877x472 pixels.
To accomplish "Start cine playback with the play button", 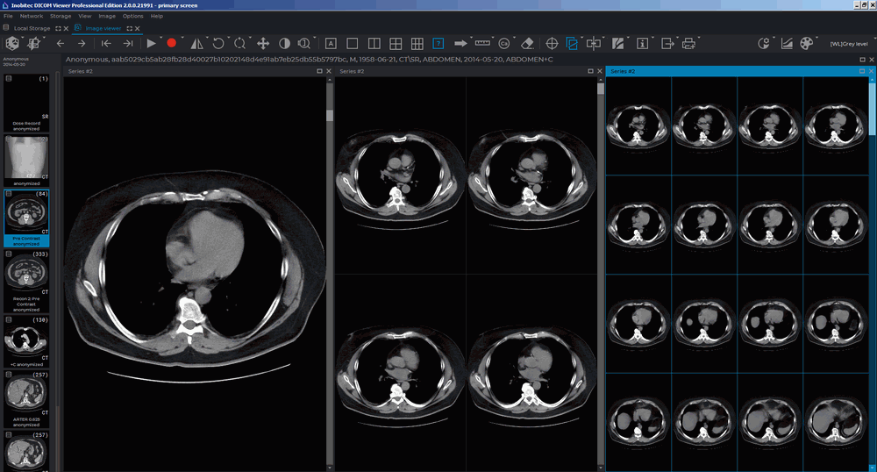I will tap(151, 43).
